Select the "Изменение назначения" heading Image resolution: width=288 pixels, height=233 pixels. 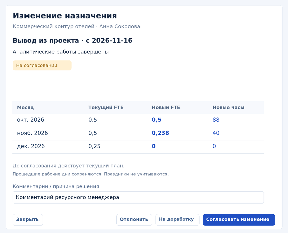tap(65, 16)
